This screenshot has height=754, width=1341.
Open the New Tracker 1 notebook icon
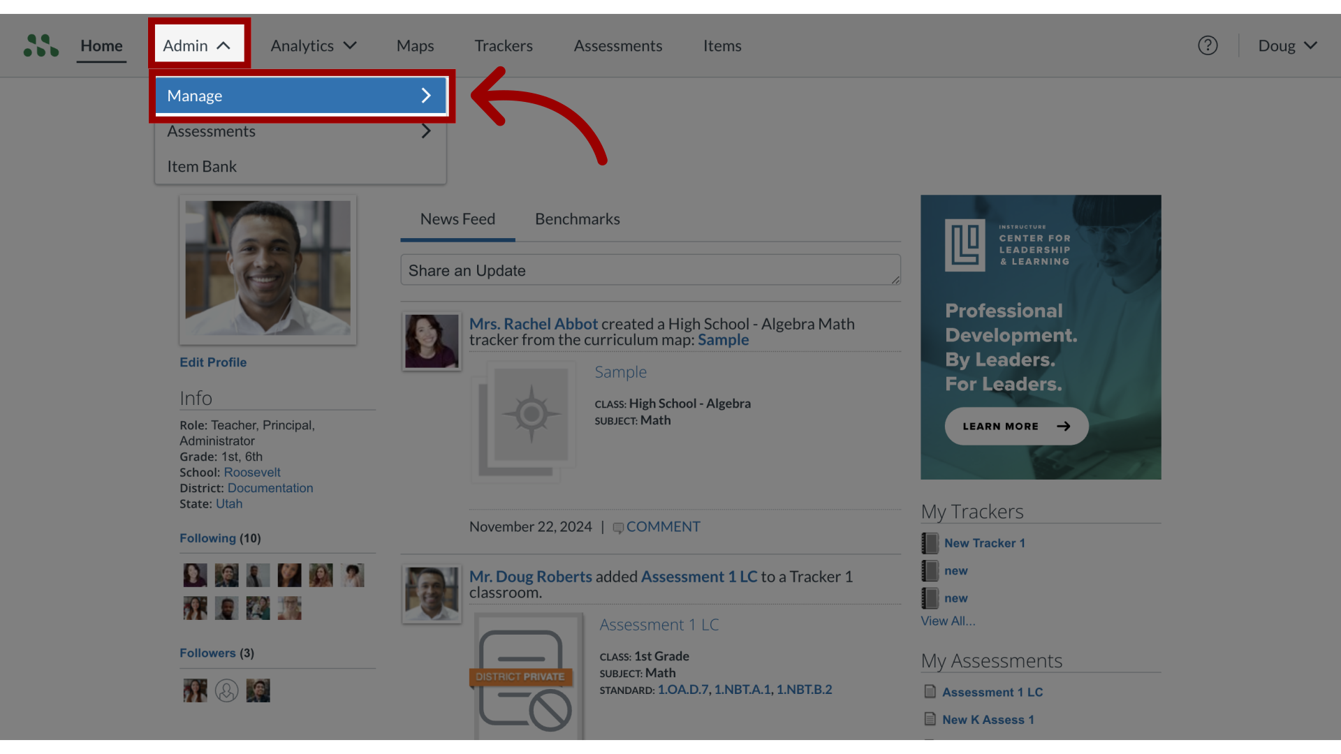click(x=930, y=543)
